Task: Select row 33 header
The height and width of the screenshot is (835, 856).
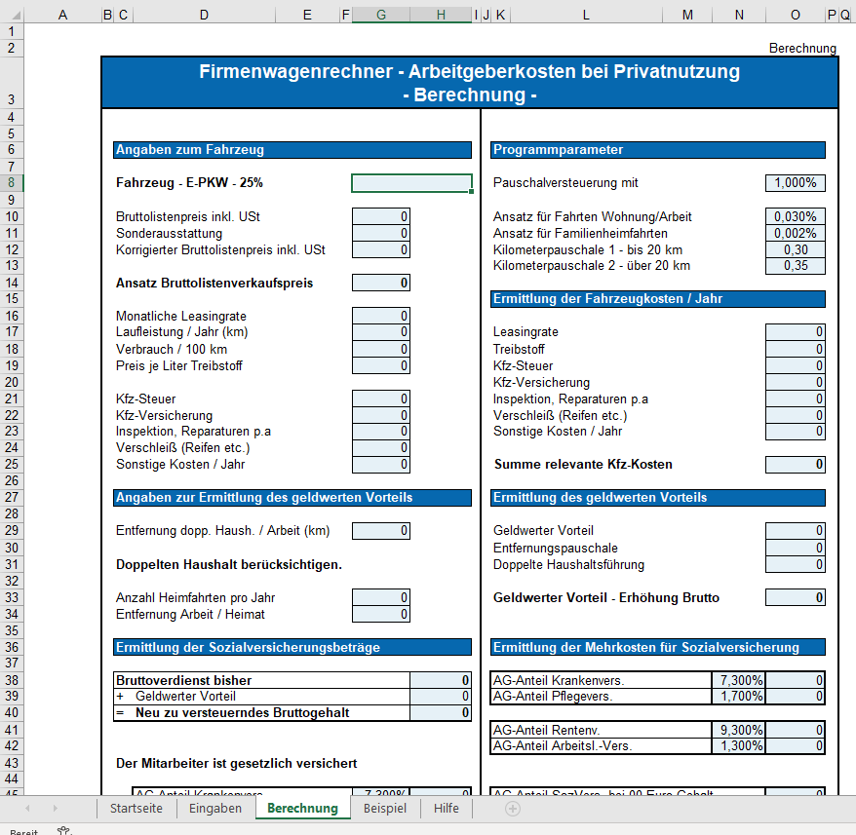Action: click(x=12, y=597)
